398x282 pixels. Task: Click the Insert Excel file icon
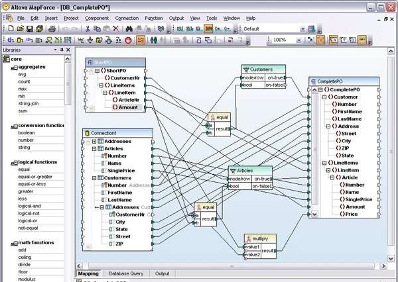click(x=58, y=40)
